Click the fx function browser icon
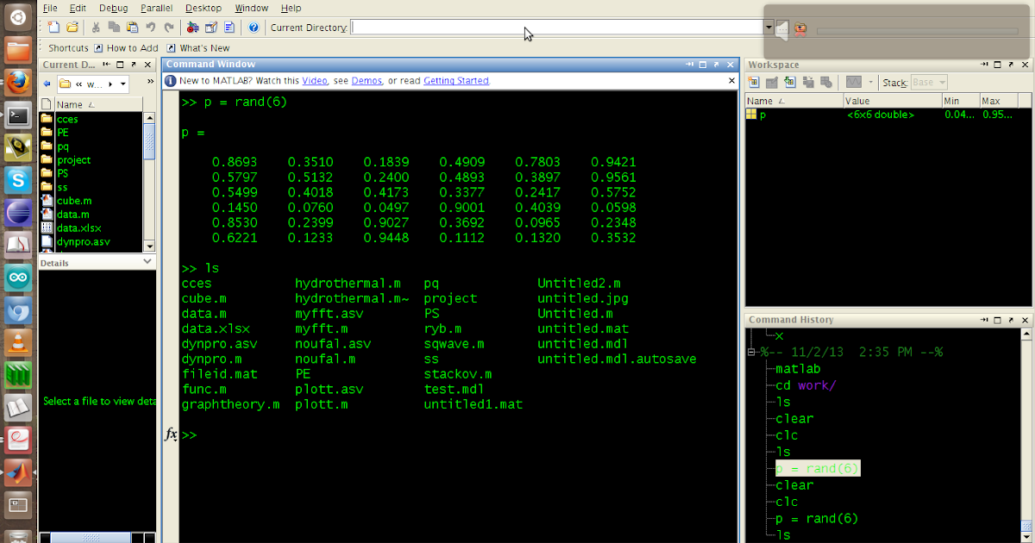The height and width of the screenshot is (543, 1035). [171, 434]
